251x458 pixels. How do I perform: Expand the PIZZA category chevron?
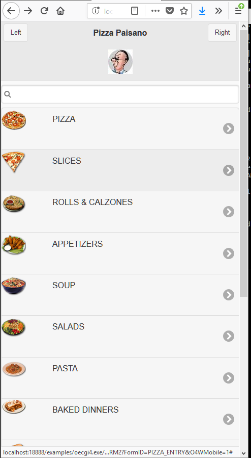coord(229,129)
